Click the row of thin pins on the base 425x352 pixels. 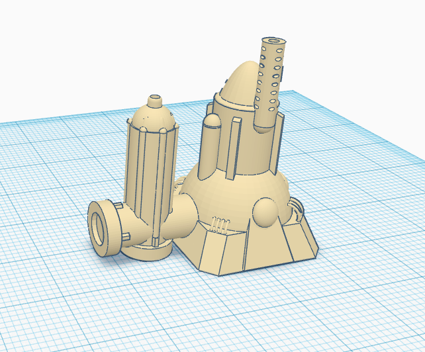221,224
